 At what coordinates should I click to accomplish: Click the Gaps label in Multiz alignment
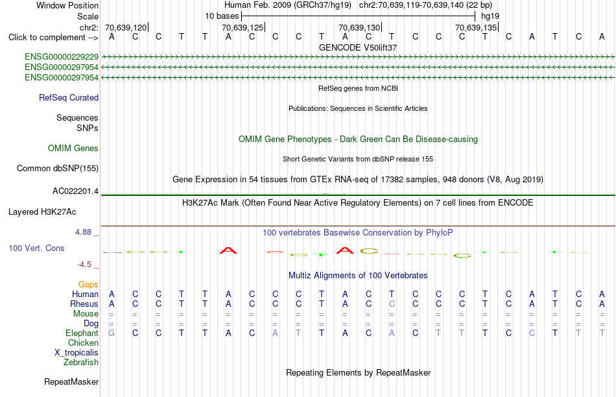click(88, 284)
